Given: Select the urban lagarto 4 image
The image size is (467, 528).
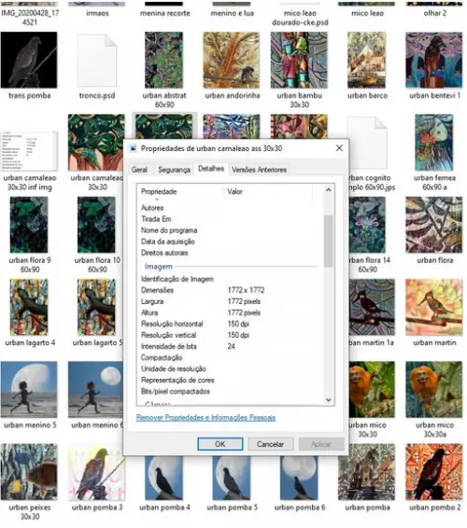Looking at the screenshot, I should pos(29,307).
